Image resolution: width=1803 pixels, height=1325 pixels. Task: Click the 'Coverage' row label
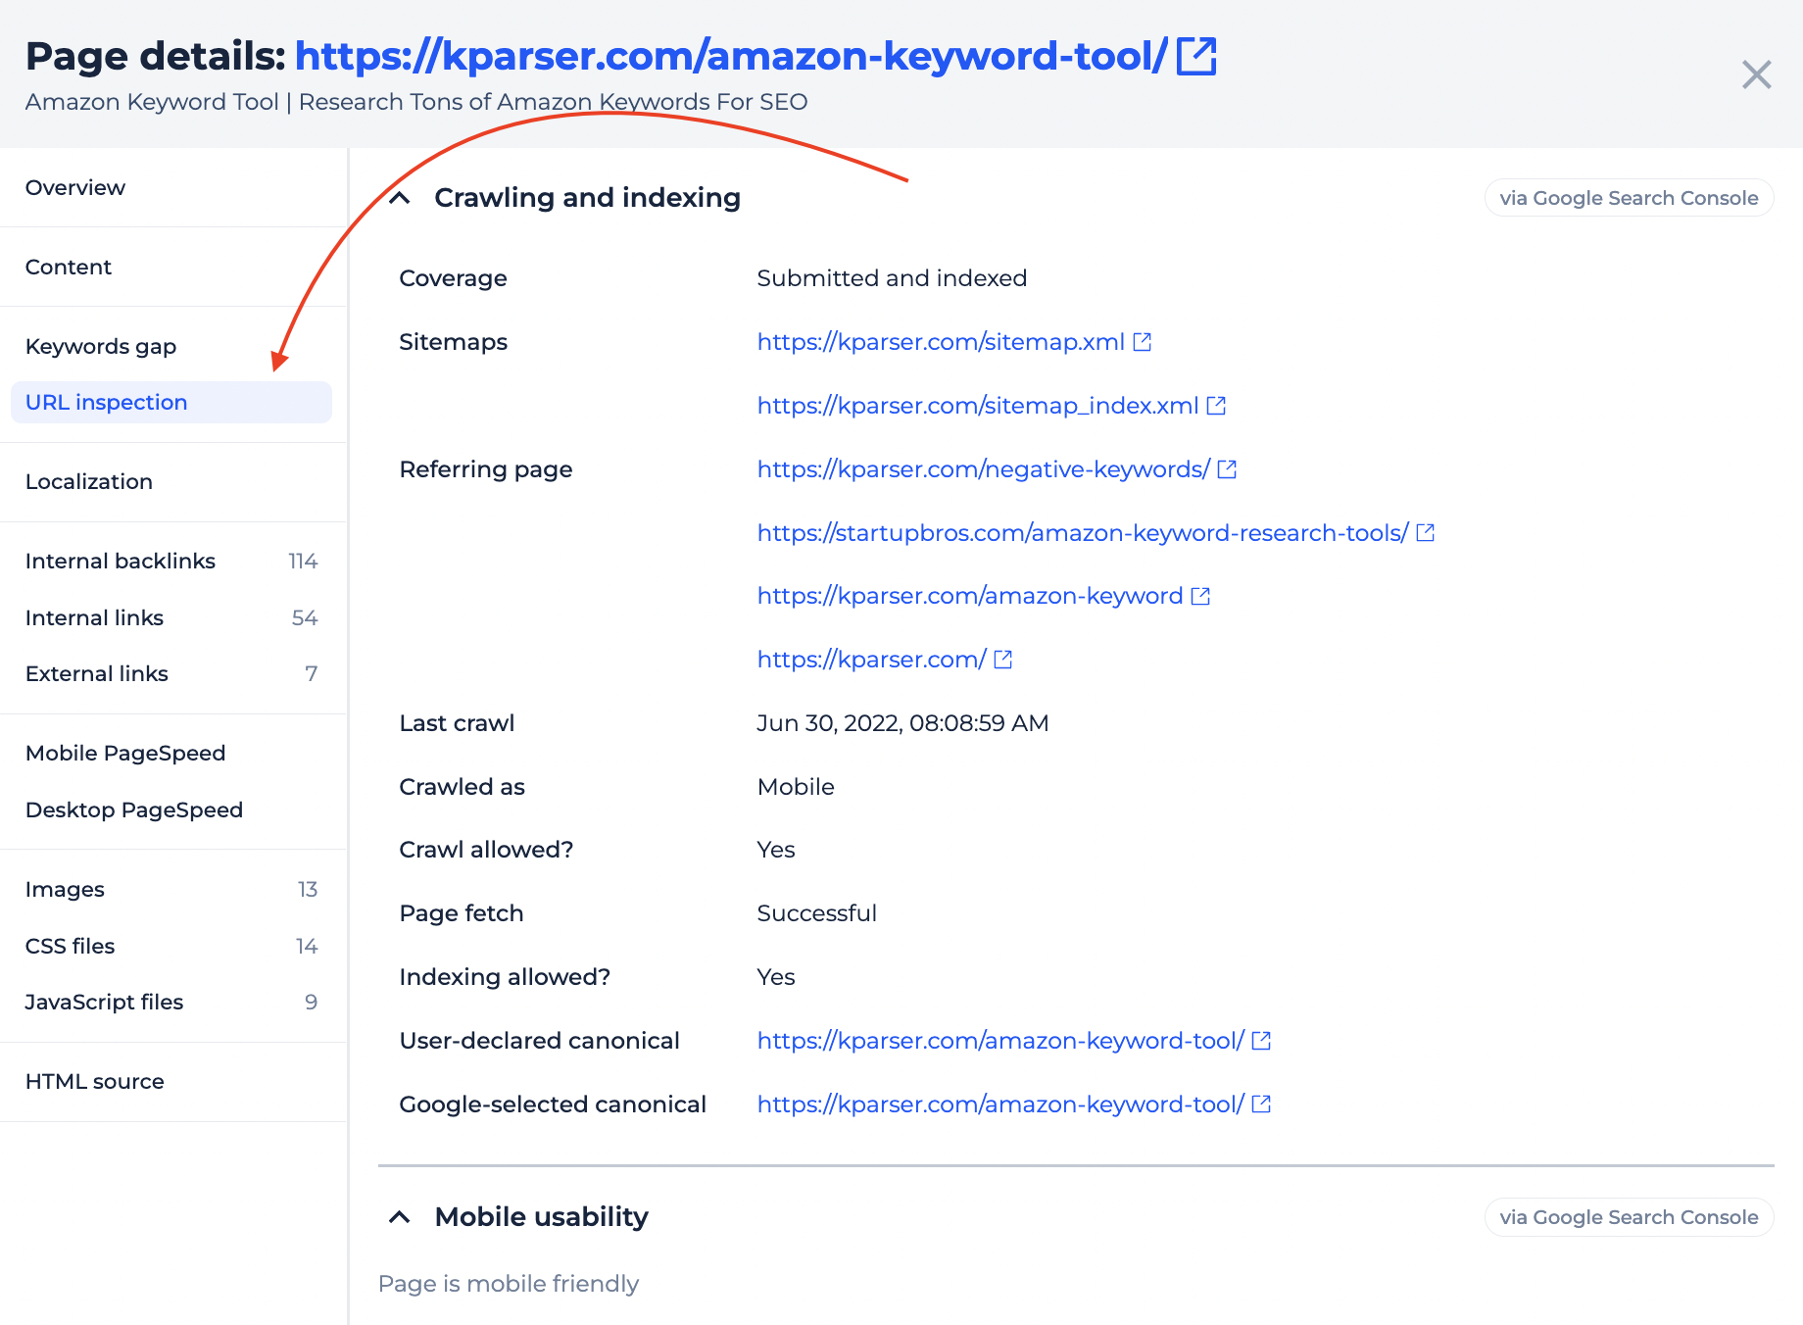[x=453, y=278]
